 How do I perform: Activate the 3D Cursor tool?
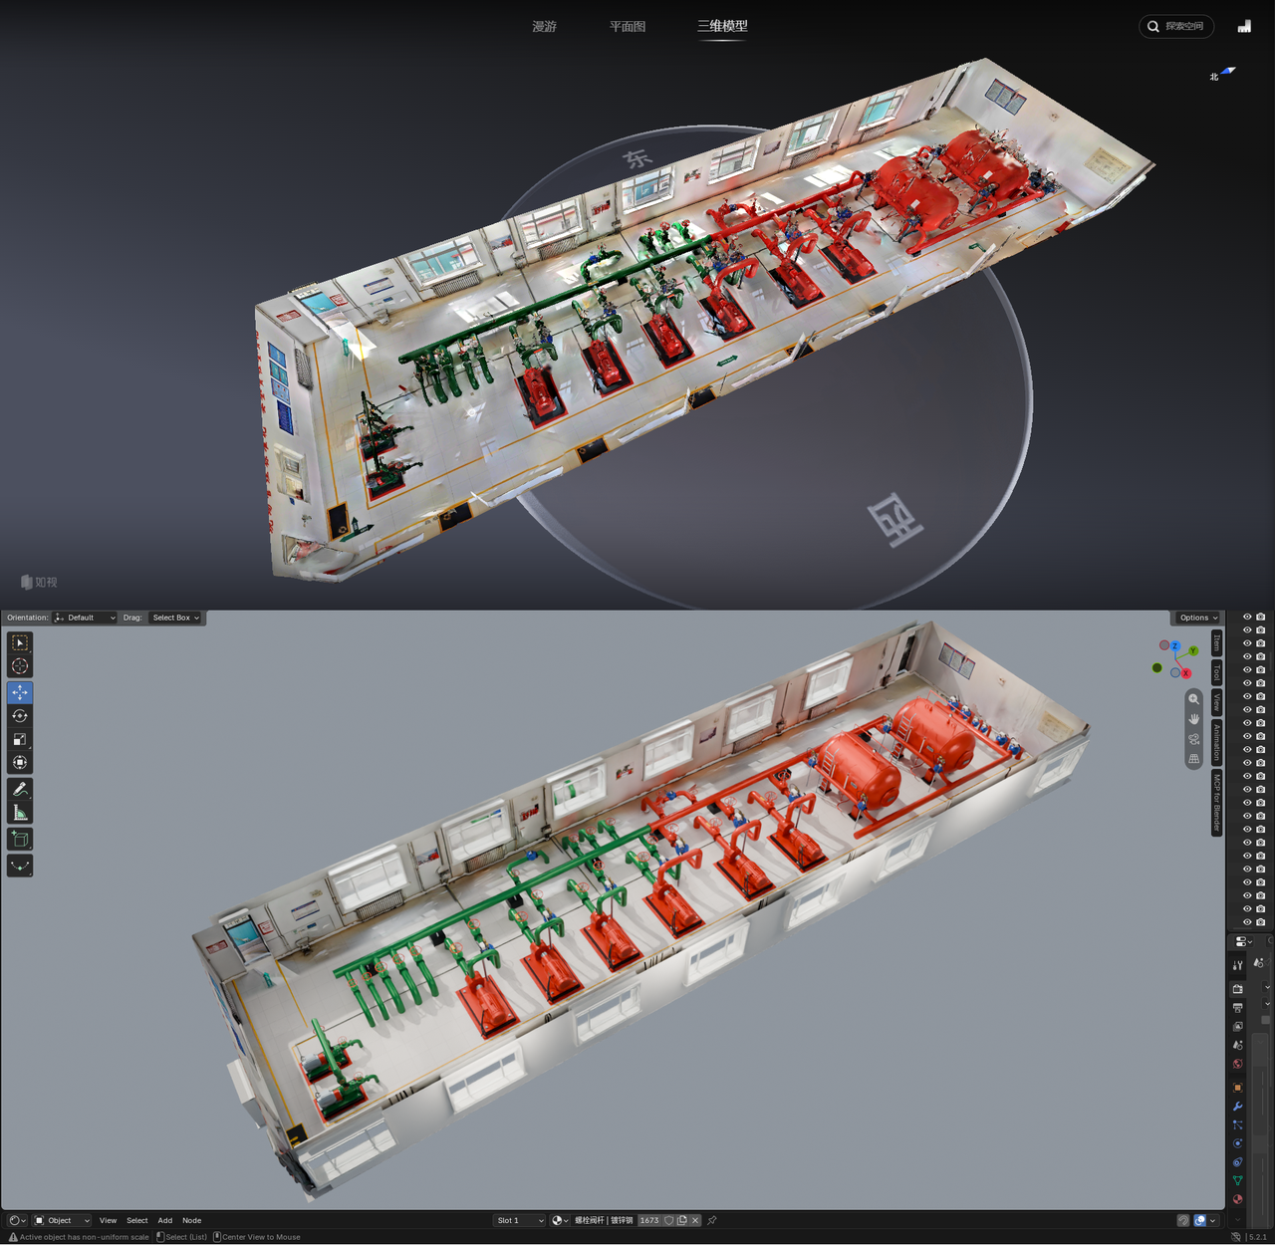[20, 666]
